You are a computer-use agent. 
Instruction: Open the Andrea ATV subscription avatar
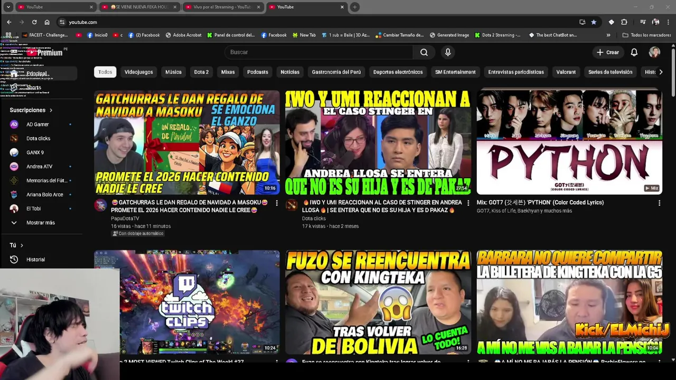click(x=14, y=166)
